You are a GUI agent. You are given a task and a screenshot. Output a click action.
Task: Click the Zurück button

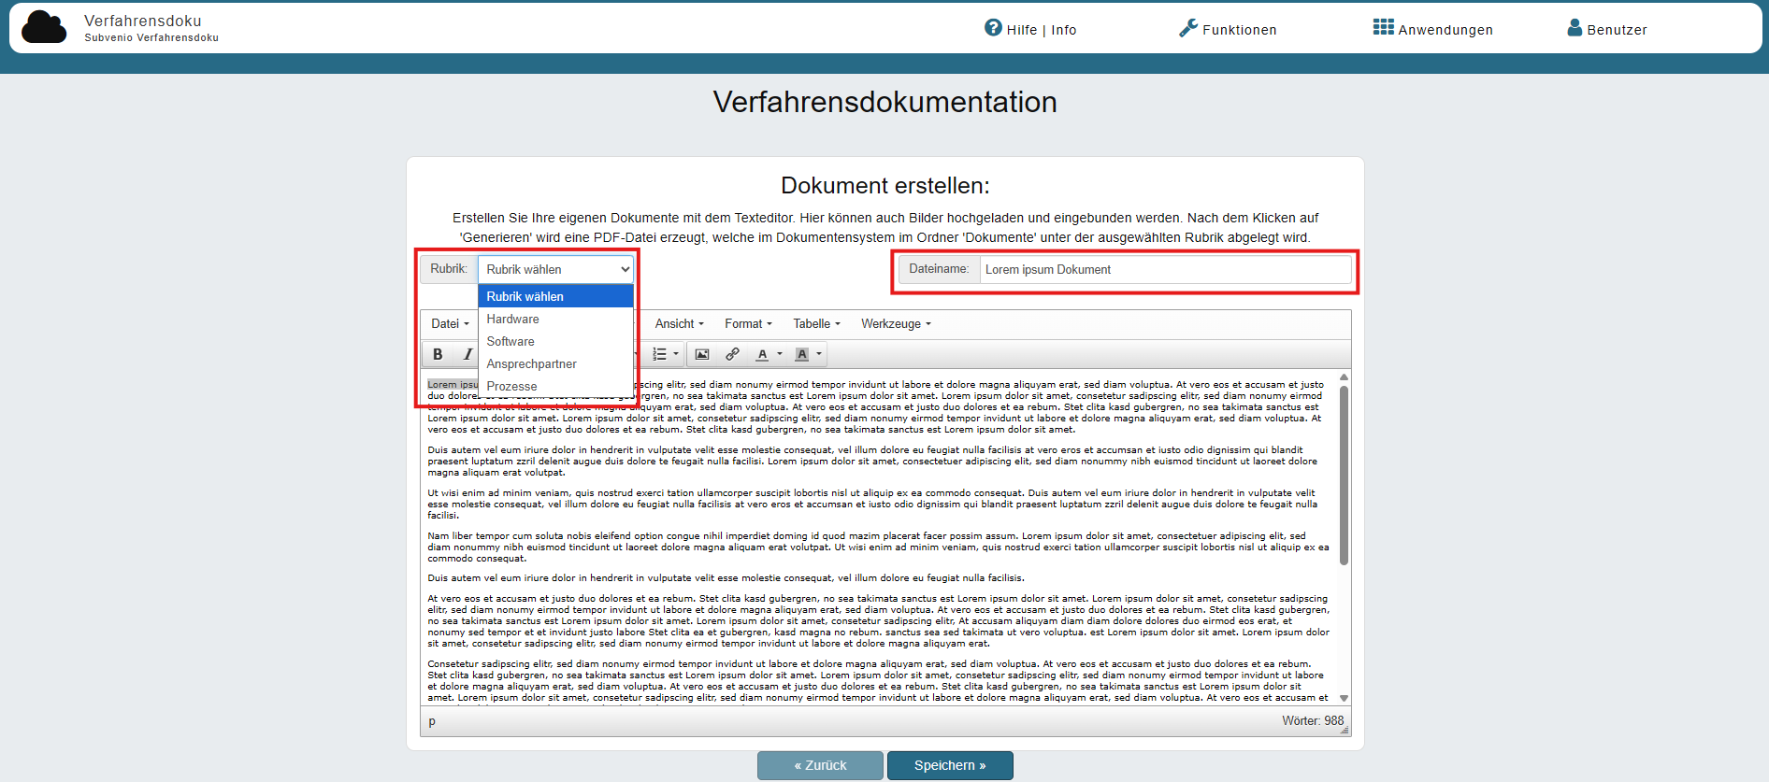coord(820,765)
